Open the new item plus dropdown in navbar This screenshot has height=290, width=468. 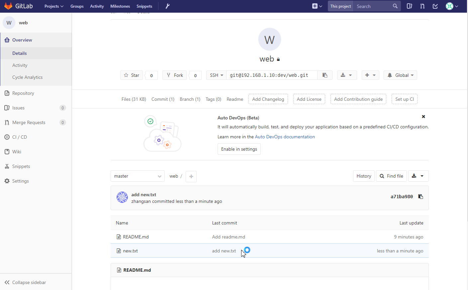(x=317, y=6)
